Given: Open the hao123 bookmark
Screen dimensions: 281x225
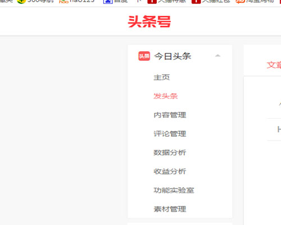Looking at the screenshot, I should [77, 2].
